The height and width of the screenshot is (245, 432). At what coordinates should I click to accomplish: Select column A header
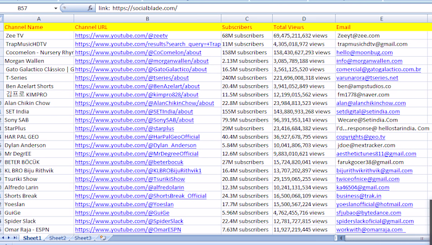(x=39, y=19)
